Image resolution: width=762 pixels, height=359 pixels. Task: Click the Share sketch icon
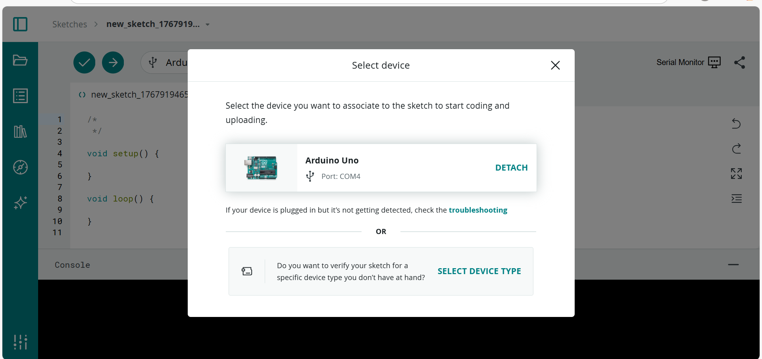[x=740, y=62]
